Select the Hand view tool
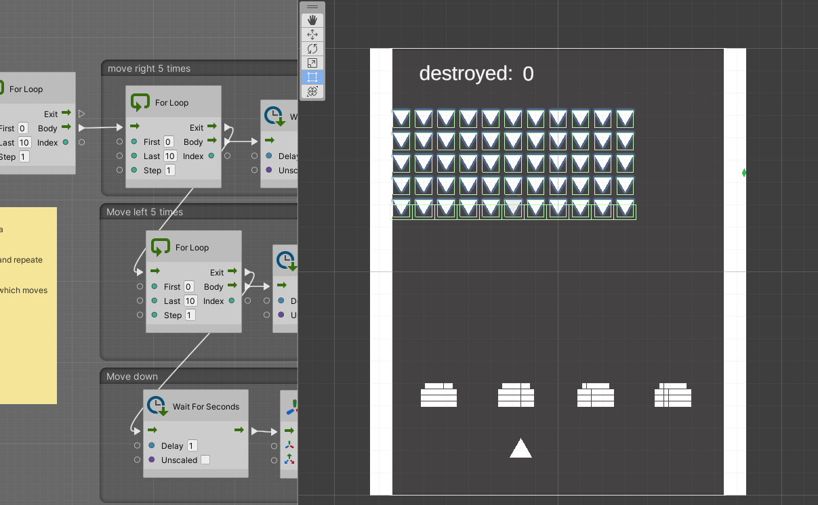The width and height of the screenshot is (818, 505). coord(312,20)
